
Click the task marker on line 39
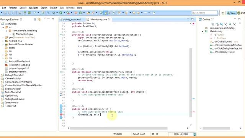click(x=61, y=95)
